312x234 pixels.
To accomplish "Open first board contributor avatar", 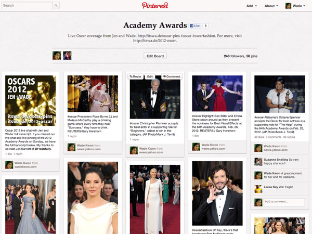I will coord(57,56).
